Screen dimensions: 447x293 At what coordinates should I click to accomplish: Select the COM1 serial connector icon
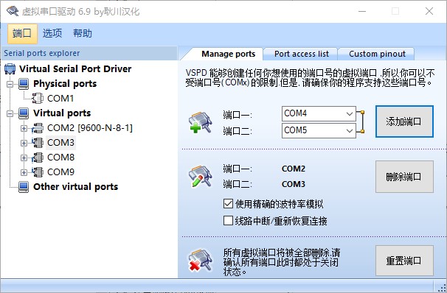click(38, 99)
